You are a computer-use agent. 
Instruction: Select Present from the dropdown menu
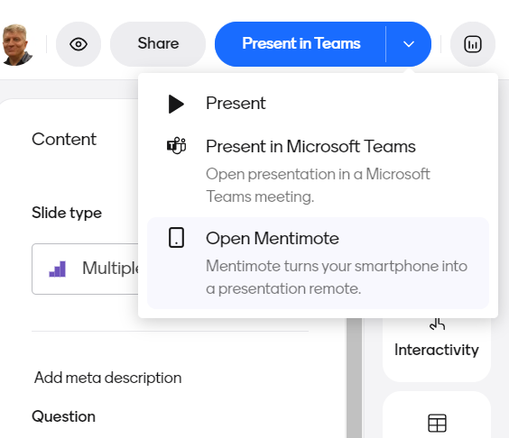(x=318, y=104)
